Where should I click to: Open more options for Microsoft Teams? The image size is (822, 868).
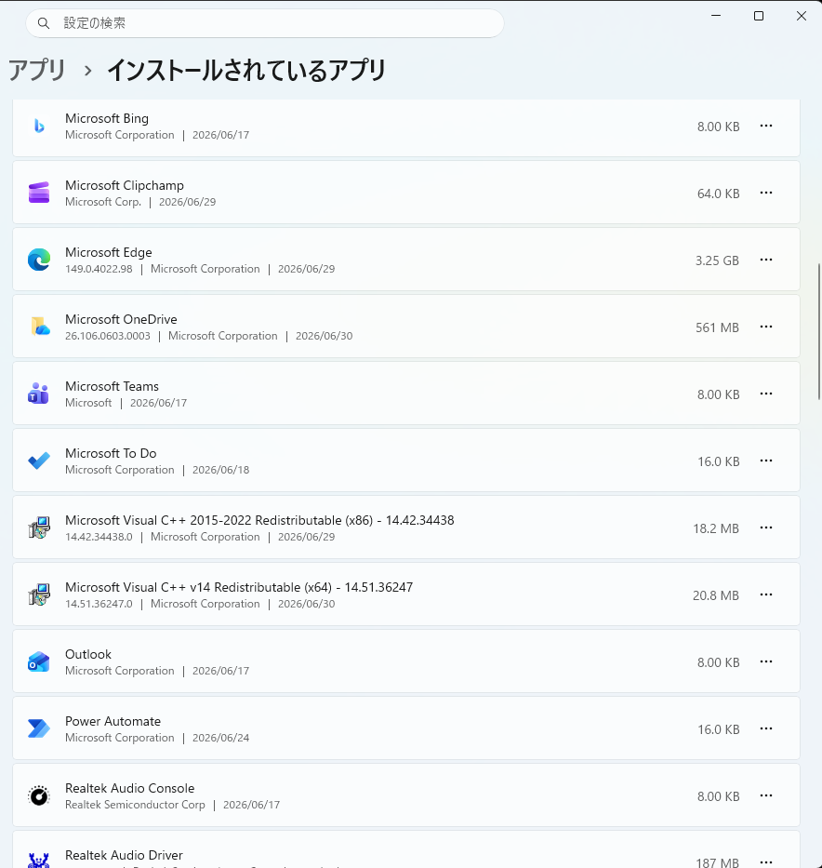pos(766,394)
